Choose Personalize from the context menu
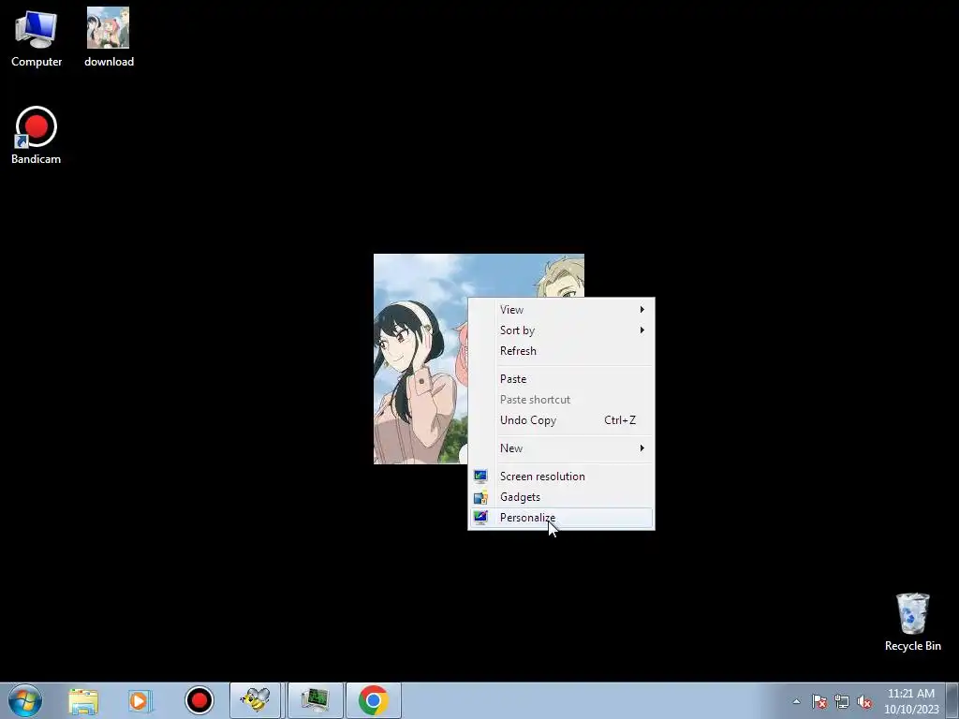The height and width of the screenshot is (719, 959). coord(561,518)
